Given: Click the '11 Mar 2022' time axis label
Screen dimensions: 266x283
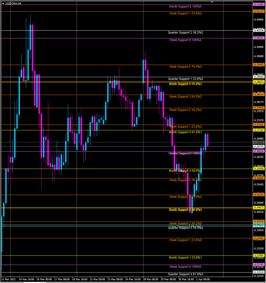Looking at the screenshot, I should coord(8,279).
